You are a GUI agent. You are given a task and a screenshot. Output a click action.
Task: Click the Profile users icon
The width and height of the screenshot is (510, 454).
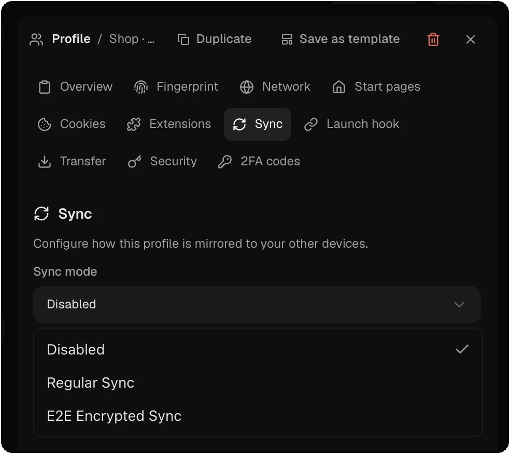pos(36,39)
